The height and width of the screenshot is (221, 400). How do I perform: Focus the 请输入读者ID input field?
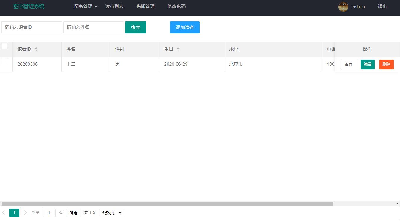32,27
